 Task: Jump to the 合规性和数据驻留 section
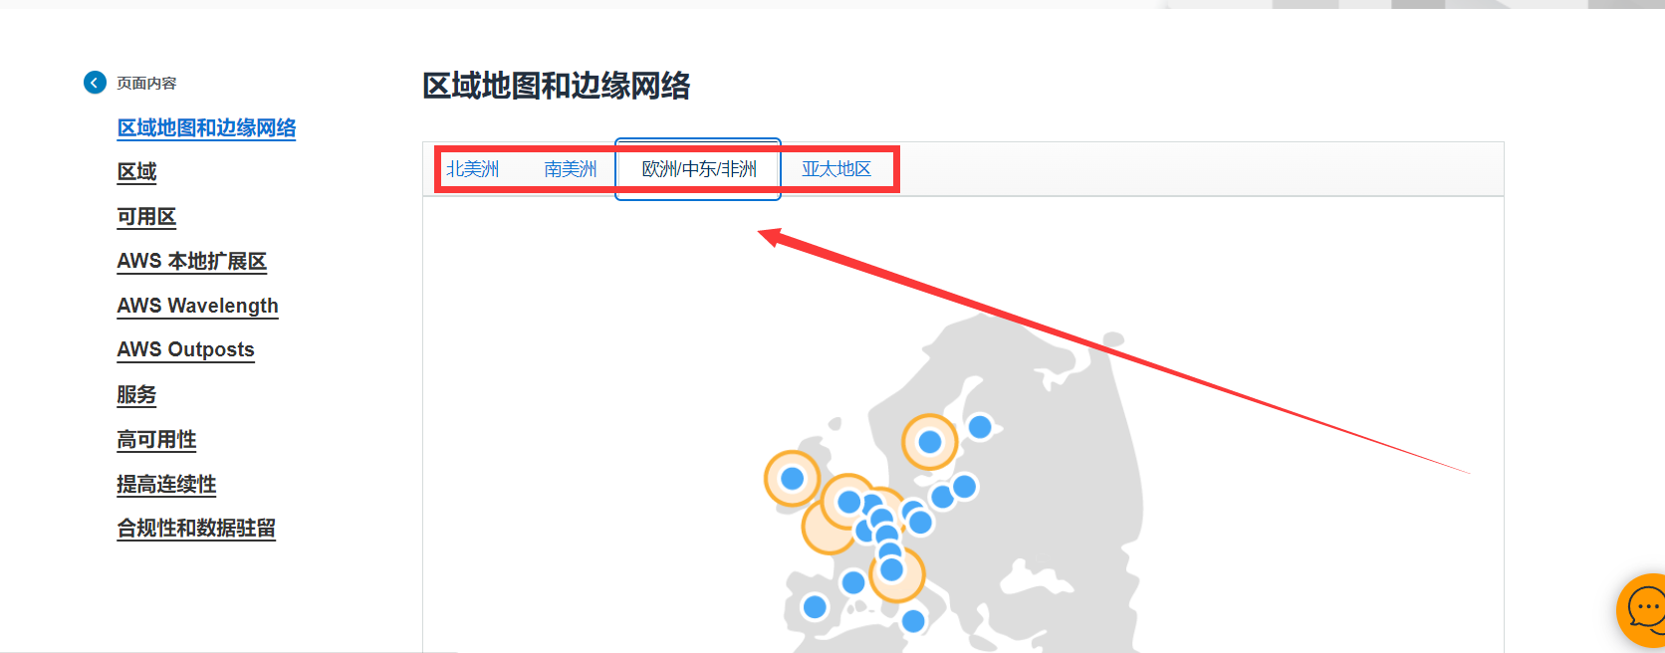[x=196, y=529]
